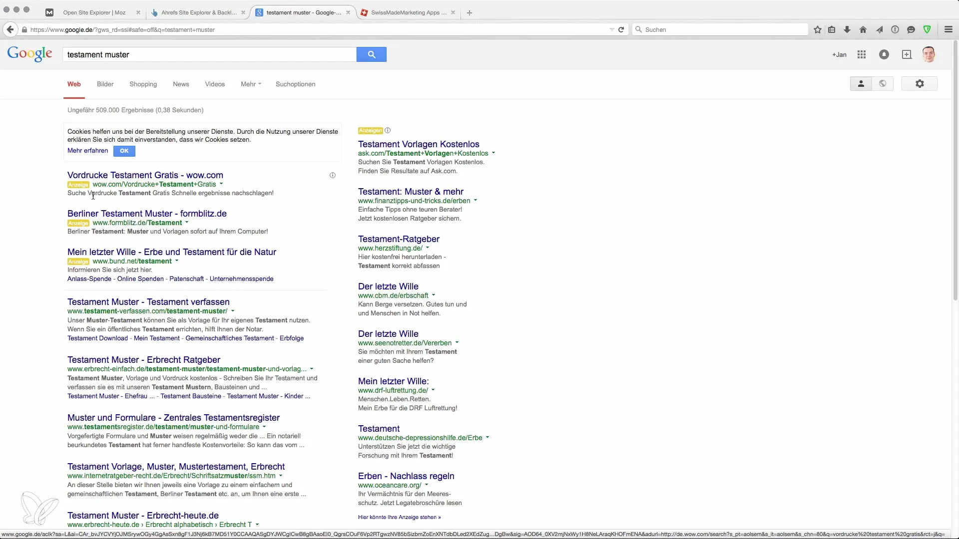Open Gemeinschaftliches Testament sitelink
The image size is (959, 539).
coord(229,338)
